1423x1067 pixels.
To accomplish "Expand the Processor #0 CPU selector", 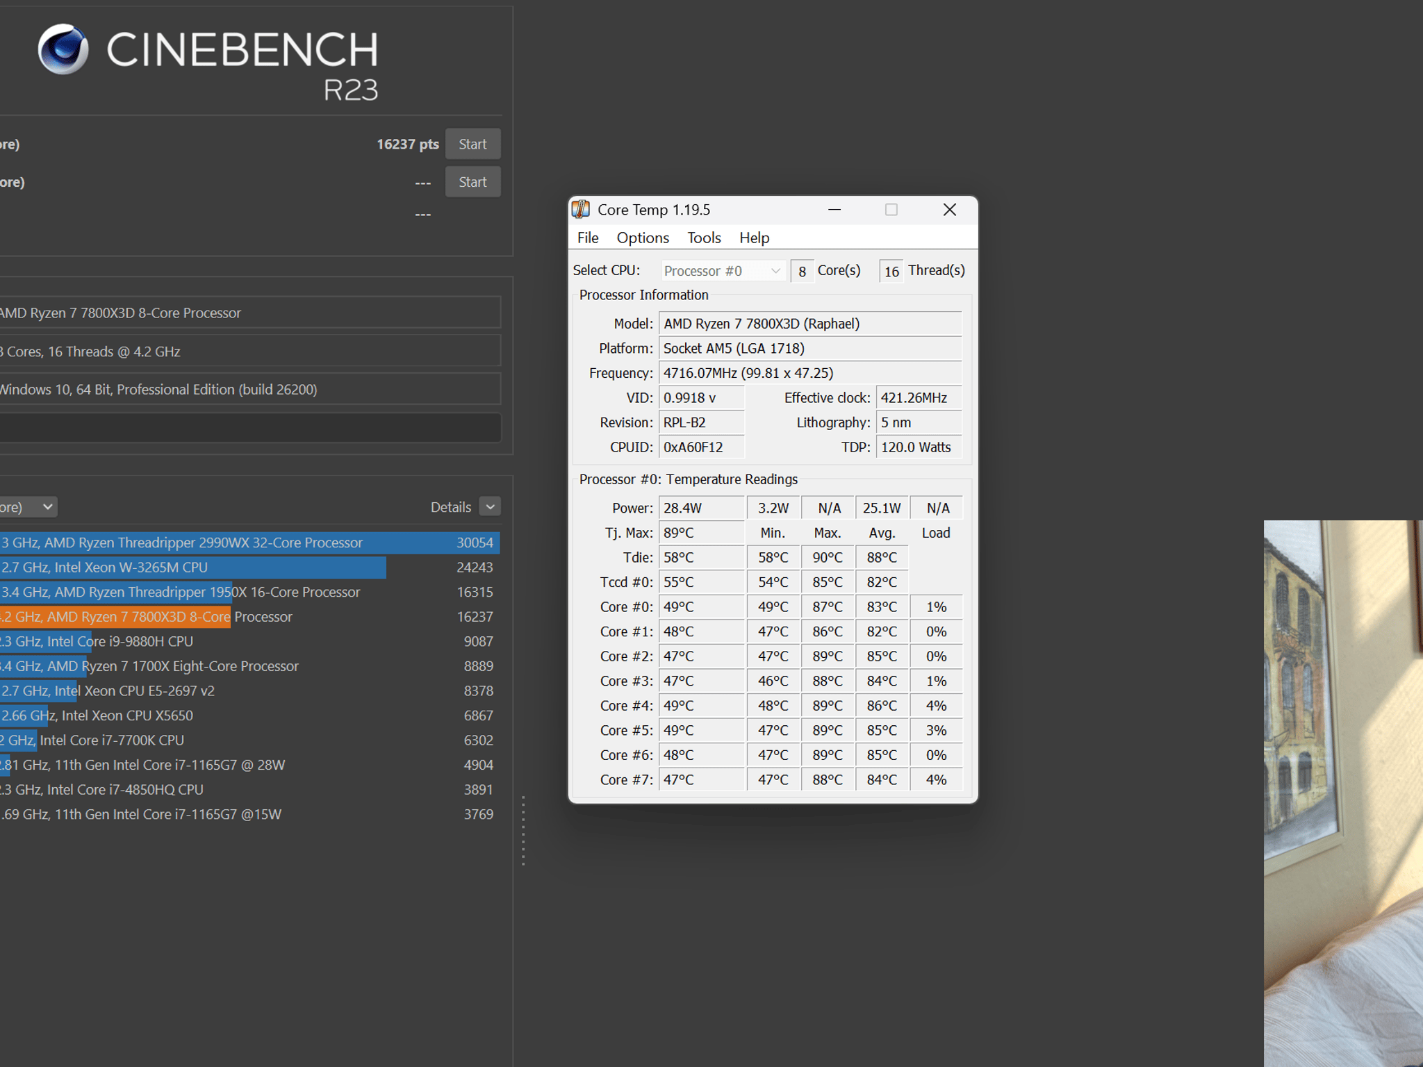I will [x=723, y=271].
